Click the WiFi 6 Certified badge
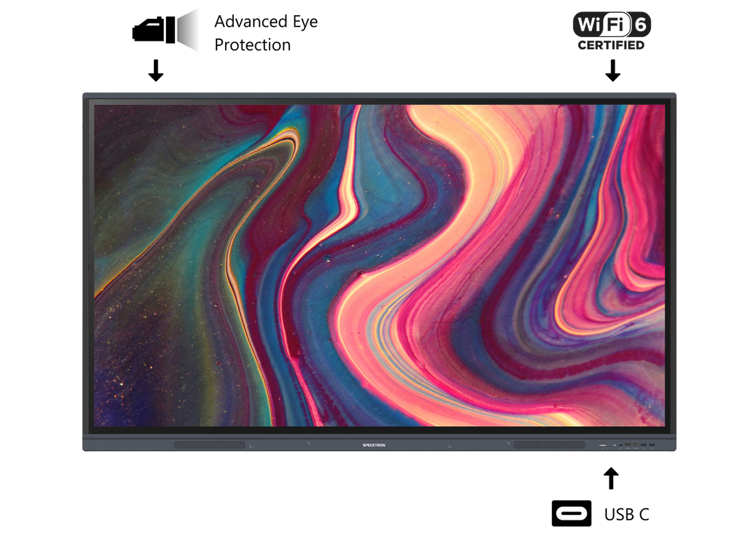Image resolution: width=755 pixels, height=534 pixels. click(x=612, y=30)
